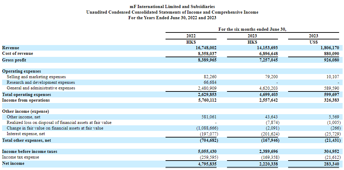The width and height of the screenshot is (344, 170).
Task: Click the 'mF International Limited and Subsidiaries' title
Action: pyautogui.click(x=172, y=7)
